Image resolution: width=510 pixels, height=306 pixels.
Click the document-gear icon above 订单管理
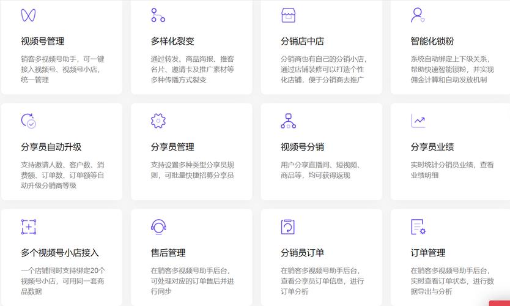pyautogui.click(x=418, y=227)
